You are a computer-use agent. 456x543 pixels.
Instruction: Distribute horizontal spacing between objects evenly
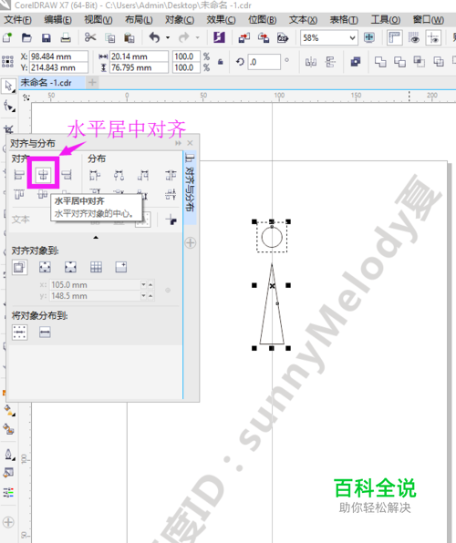click(x=171, y=175)
